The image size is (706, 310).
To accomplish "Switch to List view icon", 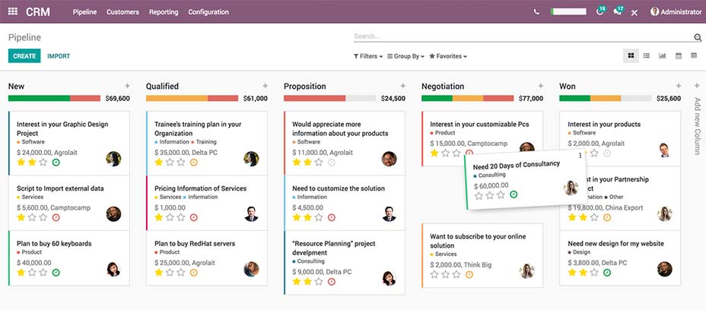I will pos(647,55).
